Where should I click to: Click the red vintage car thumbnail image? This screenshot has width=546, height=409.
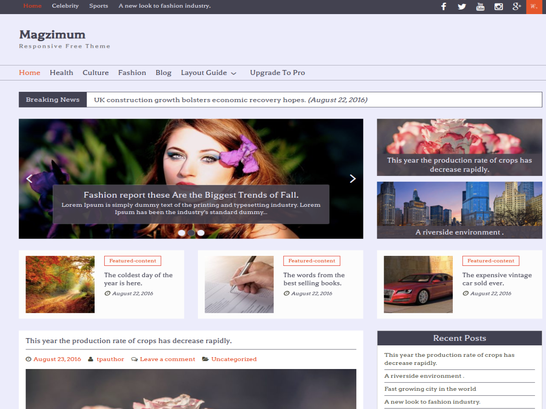(x=418, y=284)
